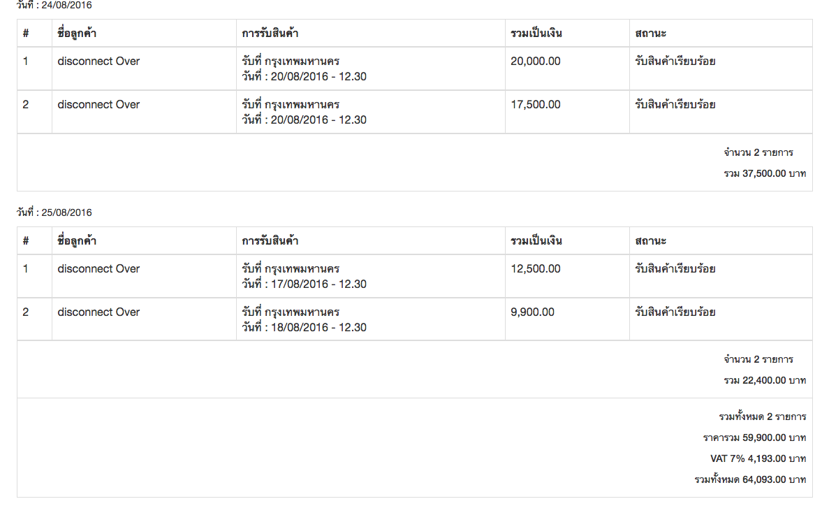Click the subtotal รวม 22,400.00 บาท

pos(764,381)
